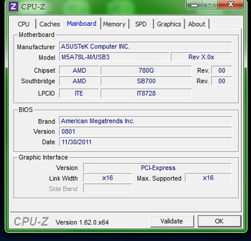Click the BIOS date 11/30/2011 field
The height and width of the screenshot is (241, 251).
[145, 142]
